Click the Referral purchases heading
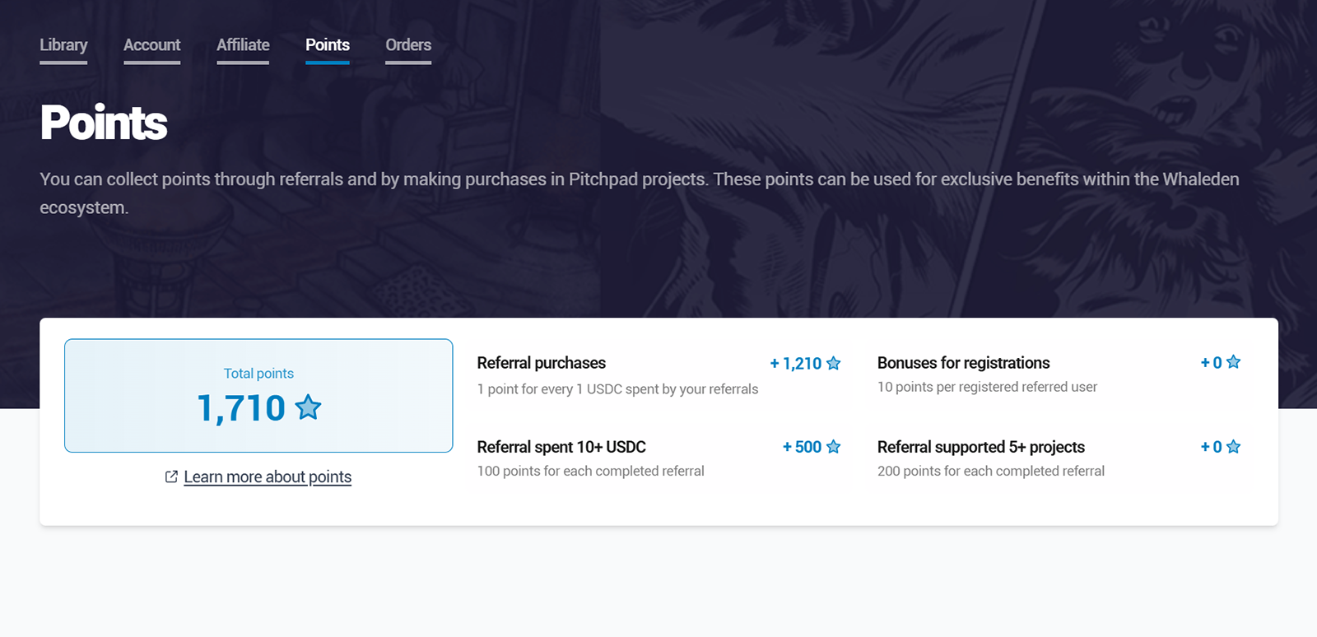The image size is (1317, 637). coord(541,363)
